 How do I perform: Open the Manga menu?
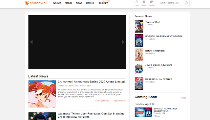pos(69,3)
